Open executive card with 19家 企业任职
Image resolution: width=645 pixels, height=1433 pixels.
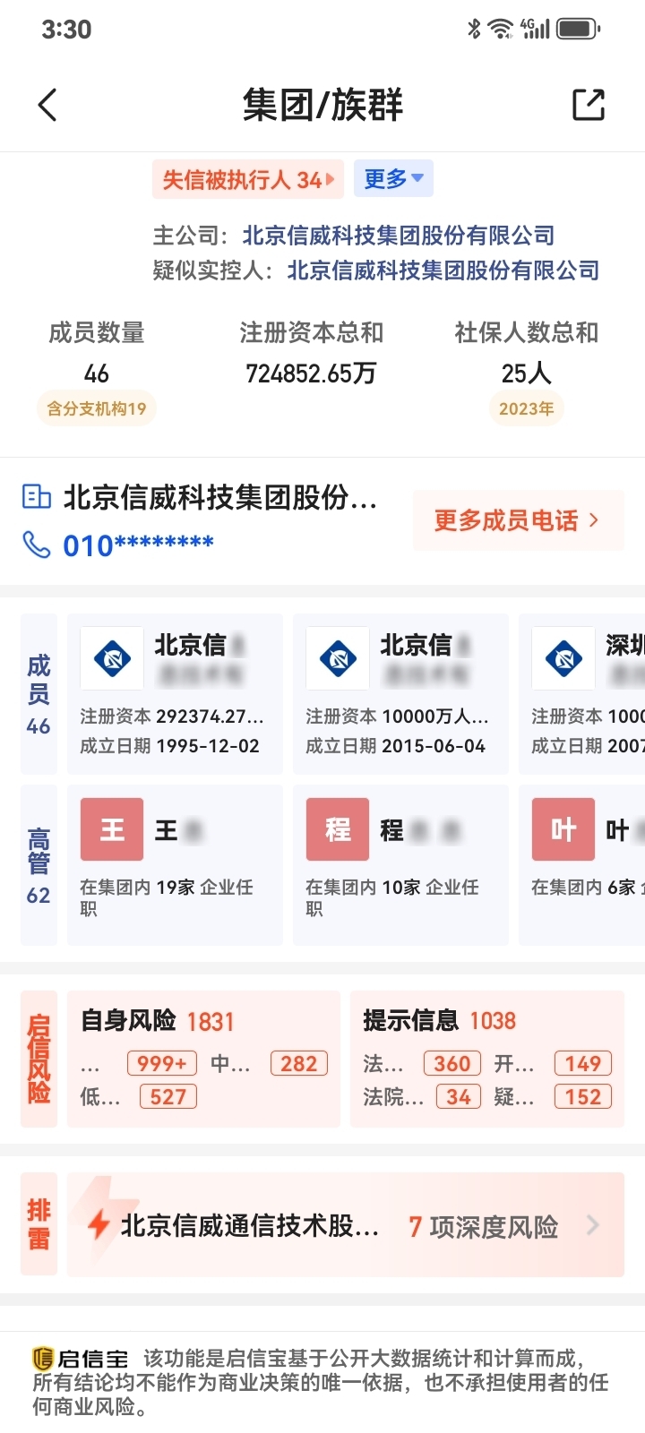pos(175,865)
